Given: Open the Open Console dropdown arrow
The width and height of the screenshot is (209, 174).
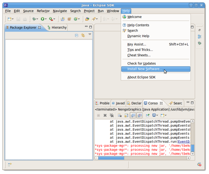Looking at the screenshot, I should (166, 115).
